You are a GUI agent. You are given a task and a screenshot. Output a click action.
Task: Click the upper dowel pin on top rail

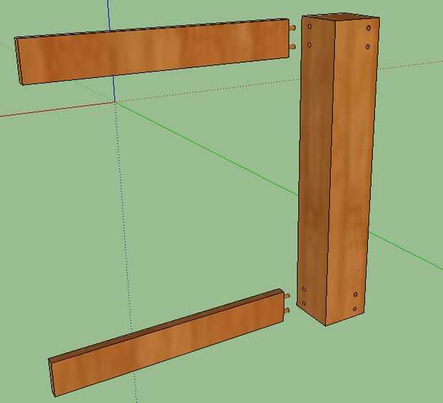click(293, 28)
